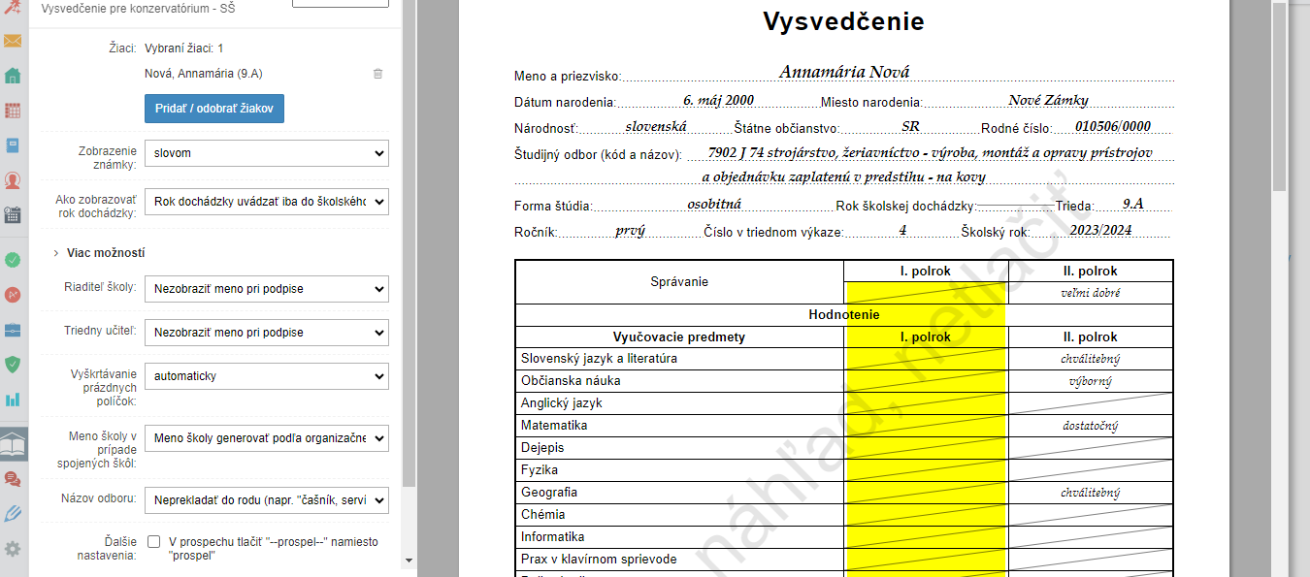Open the blue bar chart statistics icon
This screenshot has width=1310, height=577.
[13, 400]
